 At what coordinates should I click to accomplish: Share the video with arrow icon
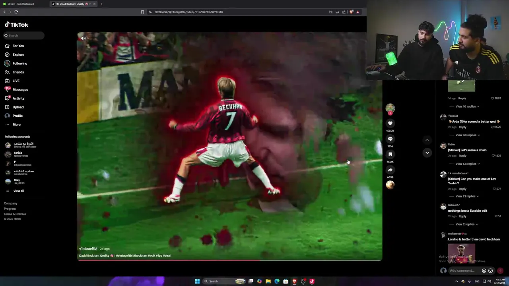[390, 170]
